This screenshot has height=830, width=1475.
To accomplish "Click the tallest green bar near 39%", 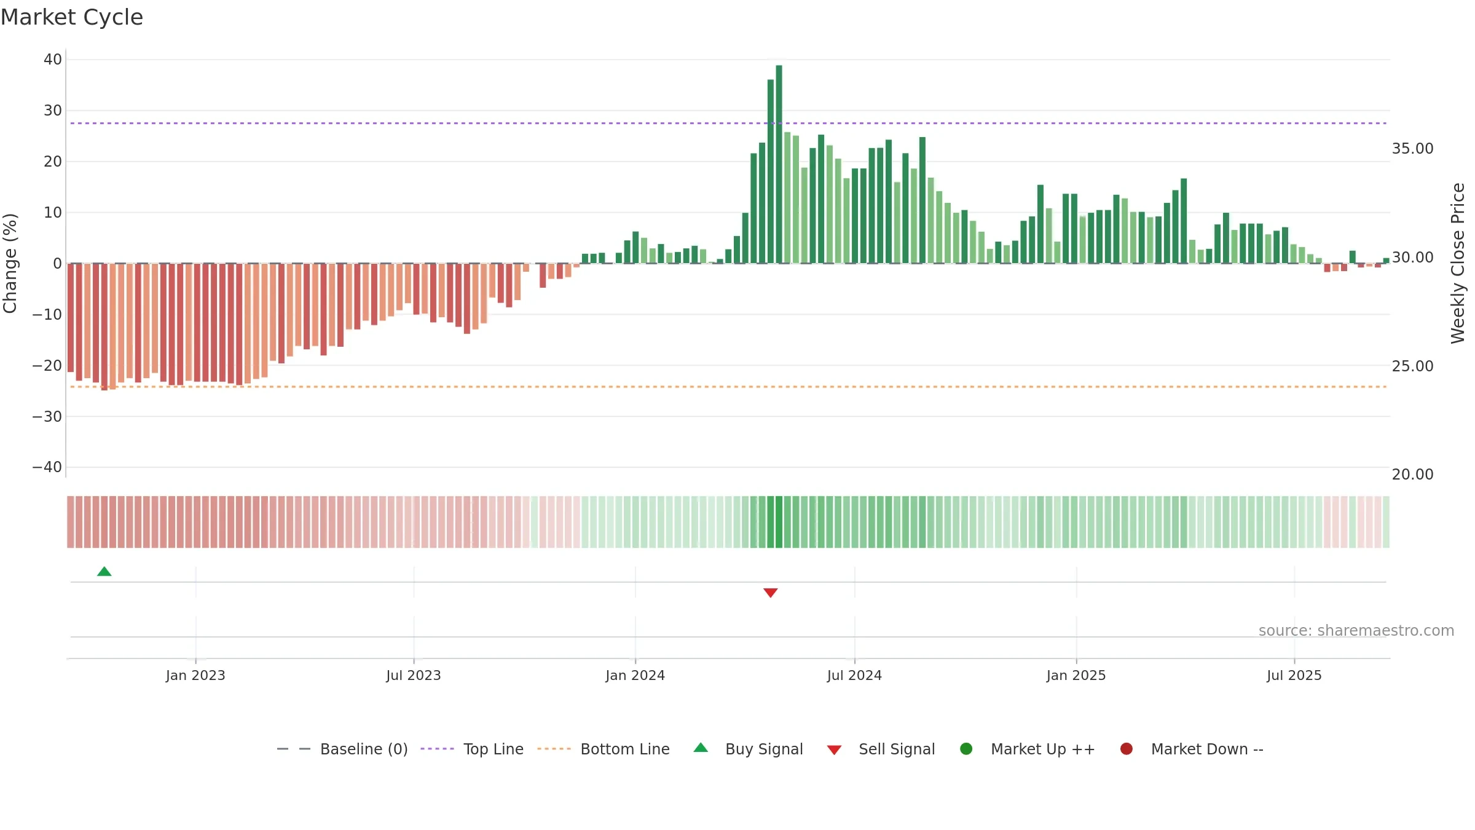I will (x=779, y=164).
